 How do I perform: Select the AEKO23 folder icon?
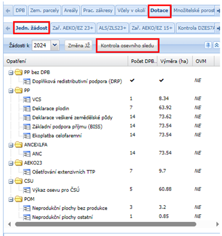(18, 163)
